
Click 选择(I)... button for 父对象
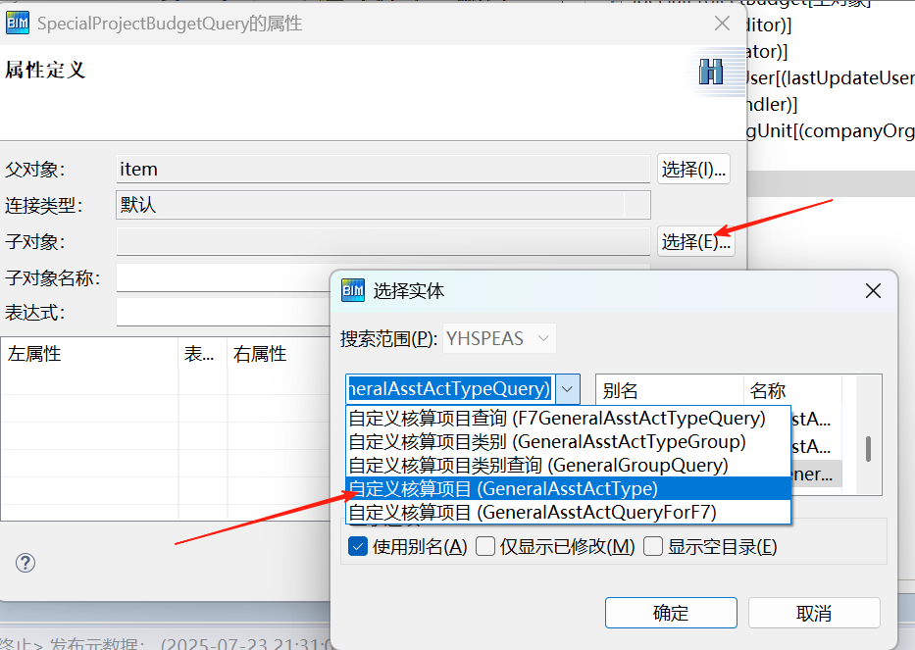click(x=693, y=169)
